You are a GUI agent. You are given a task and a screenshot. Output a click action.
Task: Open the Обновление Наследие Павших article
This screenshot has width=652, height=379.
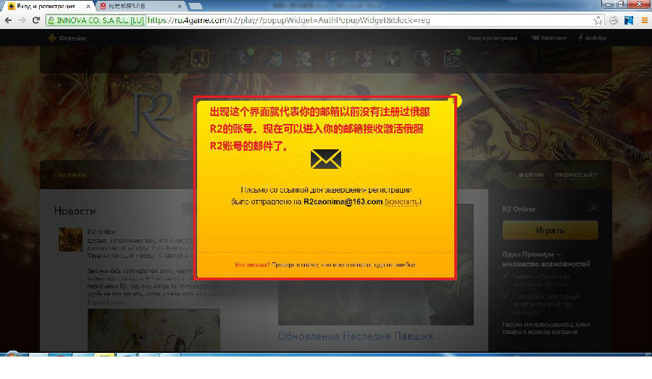[356, 336]
